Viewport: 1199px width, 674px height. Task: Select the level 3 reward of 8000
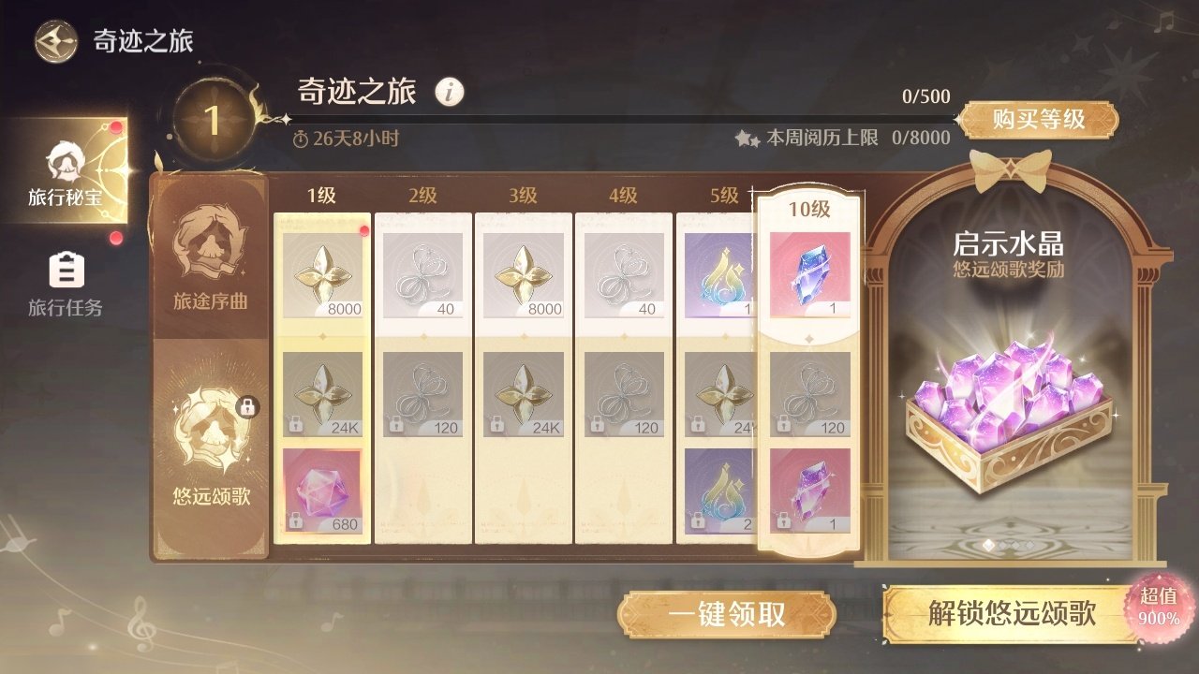[523, 275]
